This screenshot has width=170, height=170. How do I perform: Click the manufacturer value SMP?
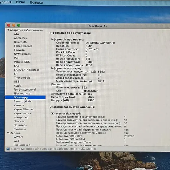pos(89,46)
